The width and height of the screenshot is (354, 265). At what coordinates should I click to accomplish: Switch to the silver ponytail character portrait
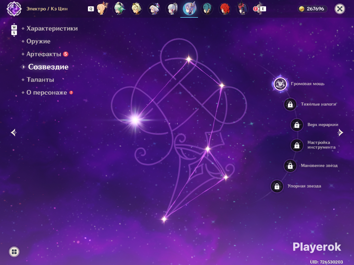[x=172, y=9]
